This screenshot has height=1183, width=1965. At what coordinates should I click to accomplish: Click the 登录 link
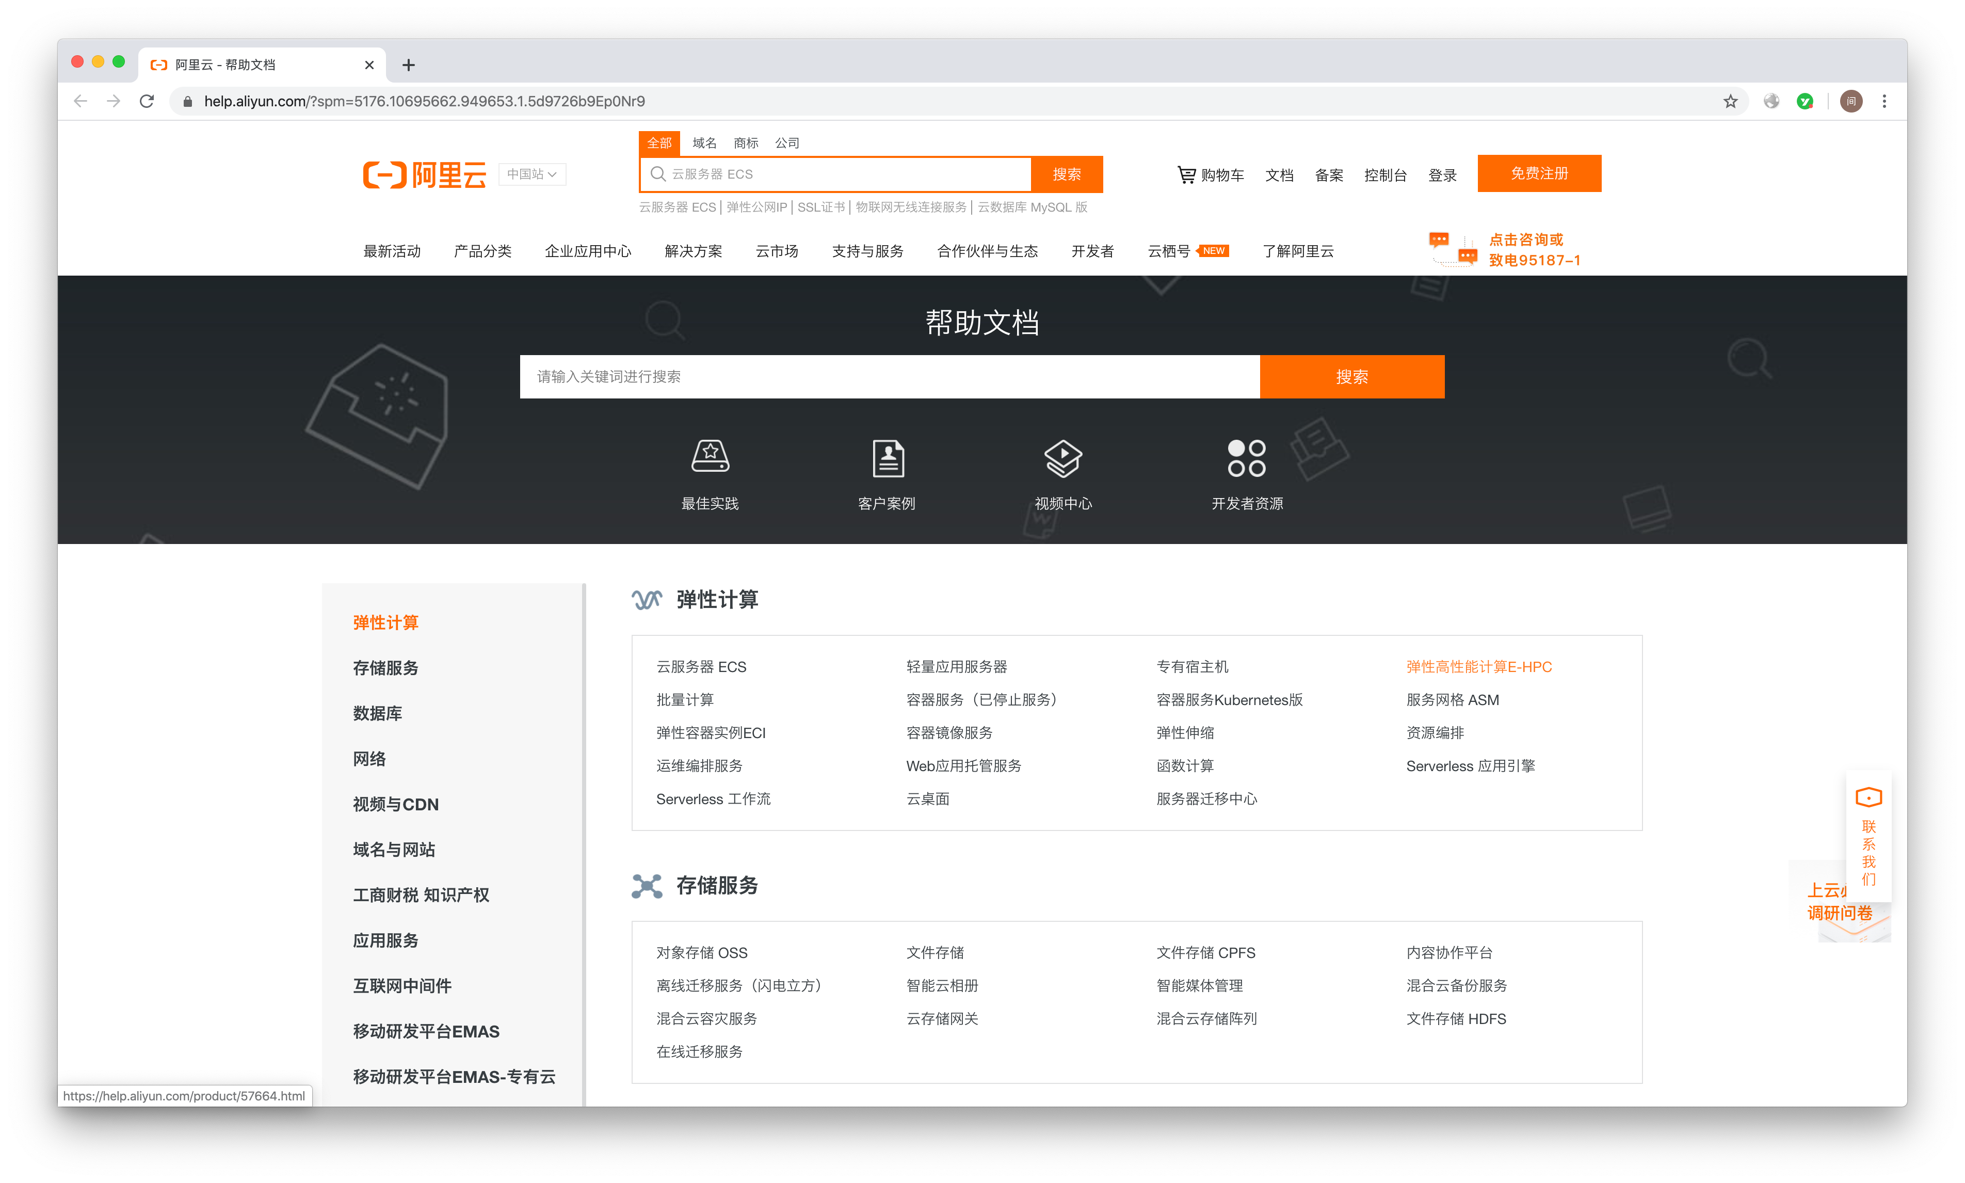coord(1441,174)
